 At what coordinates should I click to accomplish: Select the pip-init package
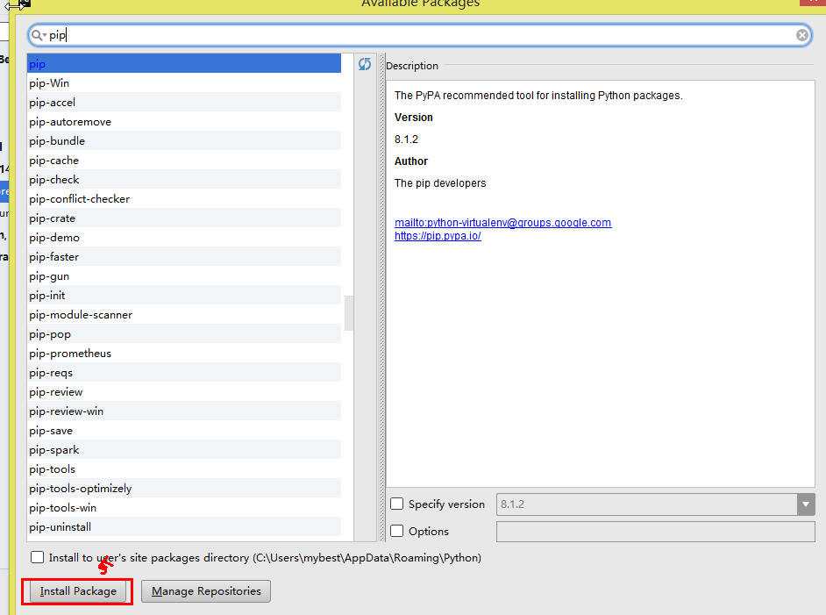pos(184,295)
